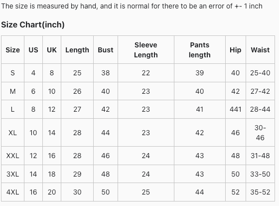
Task: Select the 3XL size cell
Action: coord(12,174)
